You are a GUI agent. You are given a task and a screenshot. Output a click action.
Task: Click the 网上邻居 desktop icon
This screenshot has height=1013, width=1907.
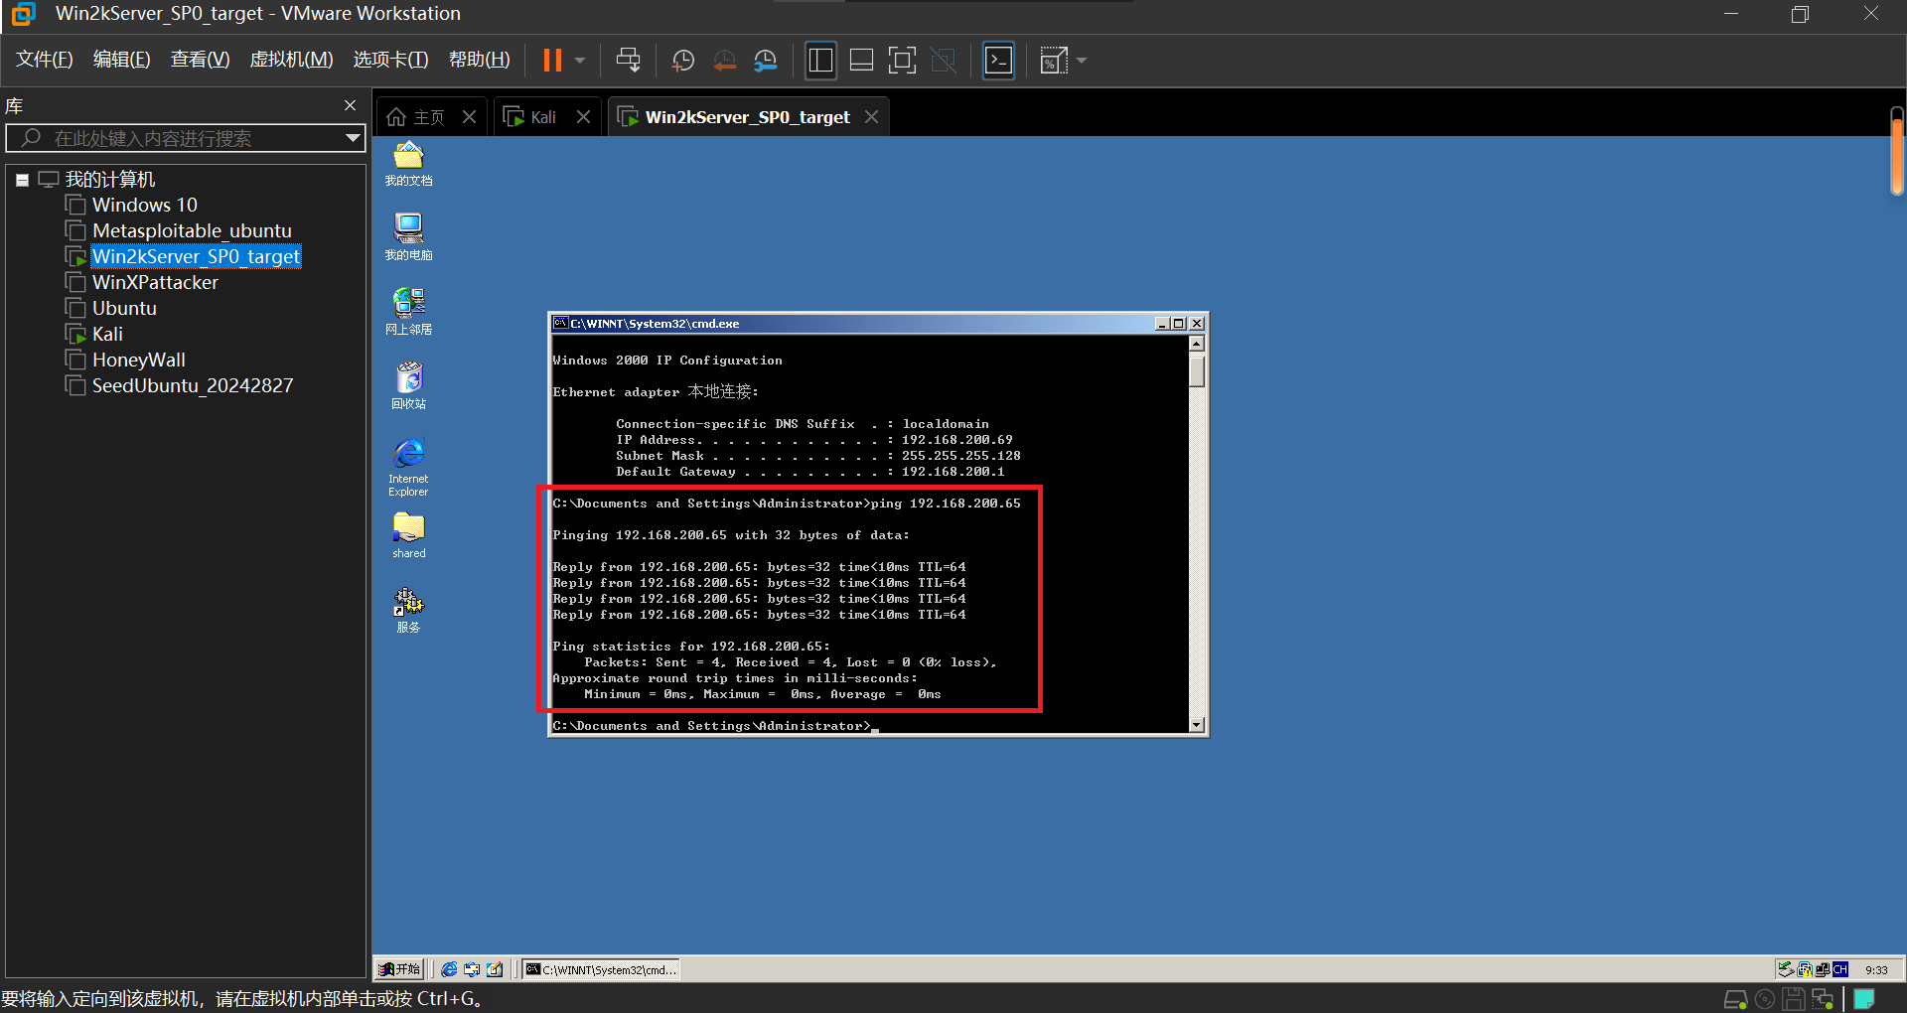pyautogui.click(x=408, y=312)
